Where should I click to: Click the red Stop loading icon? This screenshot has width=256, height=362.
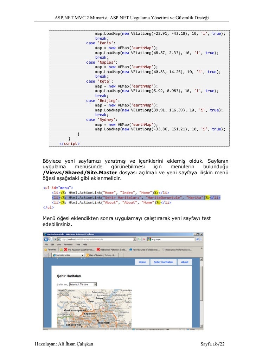(x=144, y=239)
